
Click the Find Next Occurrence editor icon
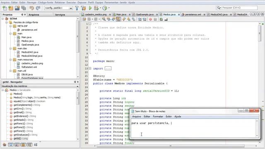tap(113, 19)
